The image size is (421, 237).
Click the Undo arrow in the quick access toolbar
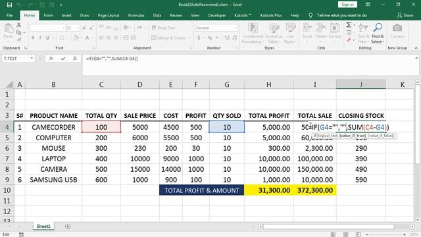pyautogui.click(x=19, y=5)
